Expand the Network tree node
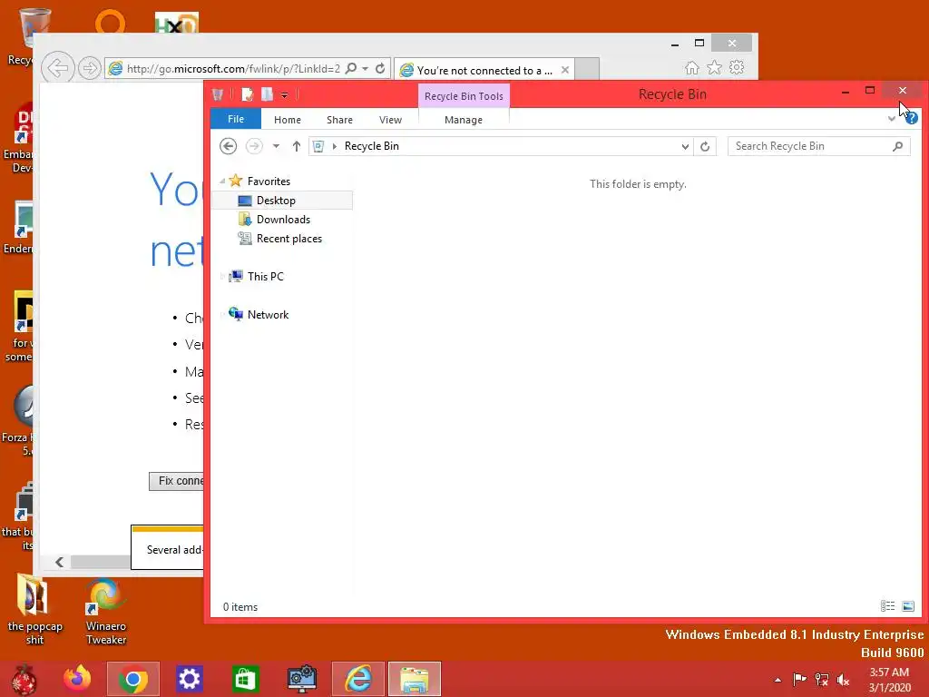 (x=222, y=315)
